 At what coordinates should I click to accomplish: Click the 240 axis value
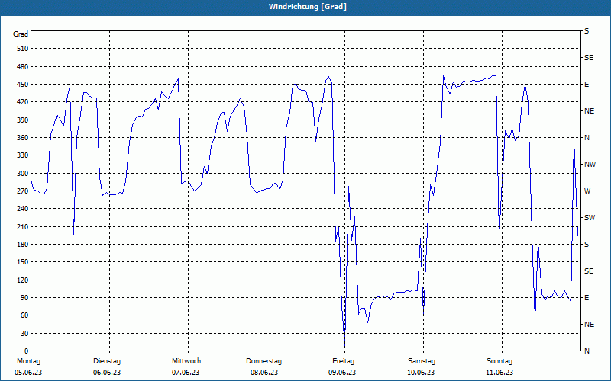point(23,209)
